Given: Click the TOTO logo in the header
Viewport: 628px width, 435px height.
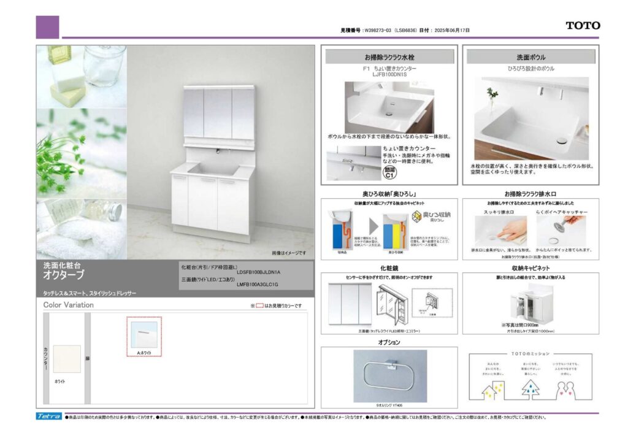Looking at the screenshot, I should coord(582,26).
